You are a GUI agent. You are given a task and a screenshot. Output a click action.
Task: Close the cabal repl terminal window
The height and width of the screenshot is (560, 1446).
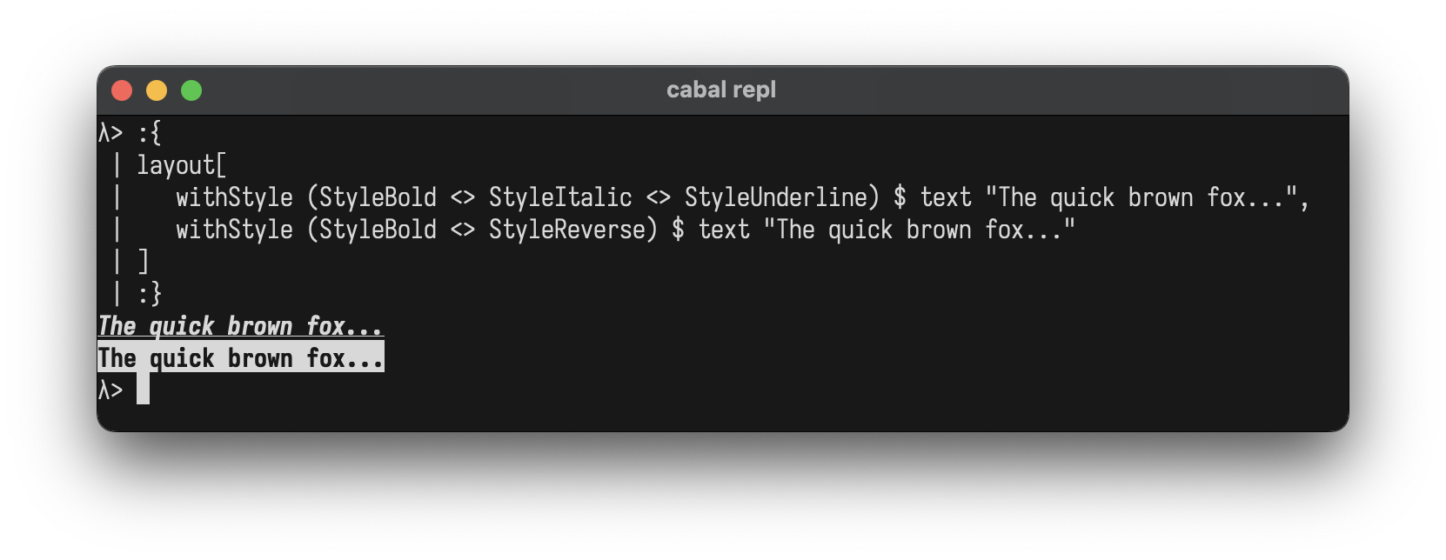point(122,90)
